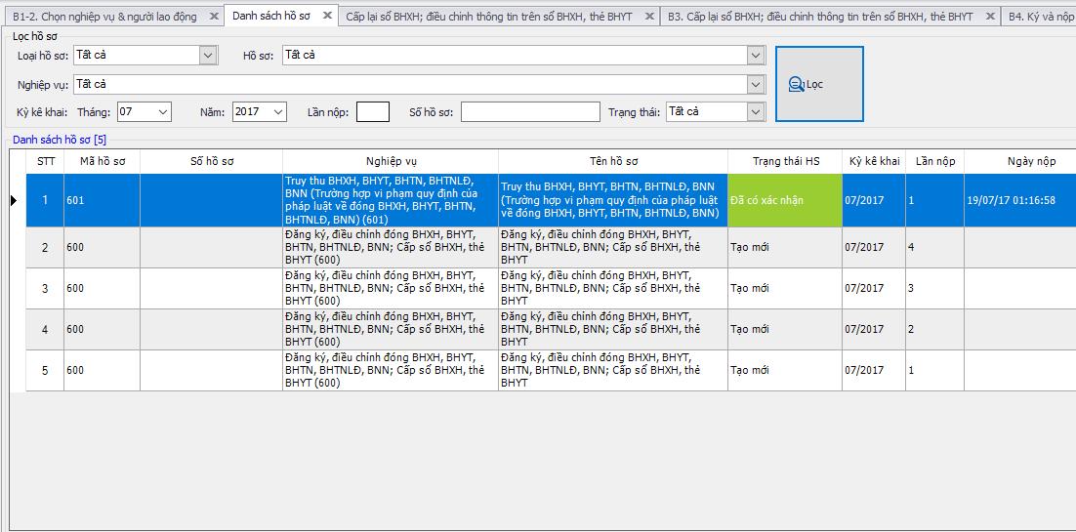Click Tạo mới status in row 2

[785, 247]
